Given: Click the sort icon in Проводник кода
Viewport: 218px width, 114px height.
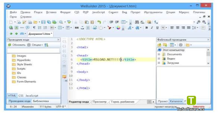Looking at the screenshot, I should tap(46, 45).
